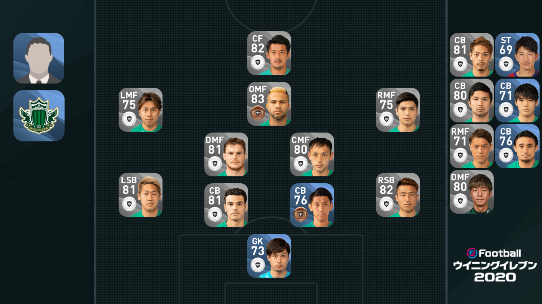Choose the GK 73 goalkeeper card

269,256
